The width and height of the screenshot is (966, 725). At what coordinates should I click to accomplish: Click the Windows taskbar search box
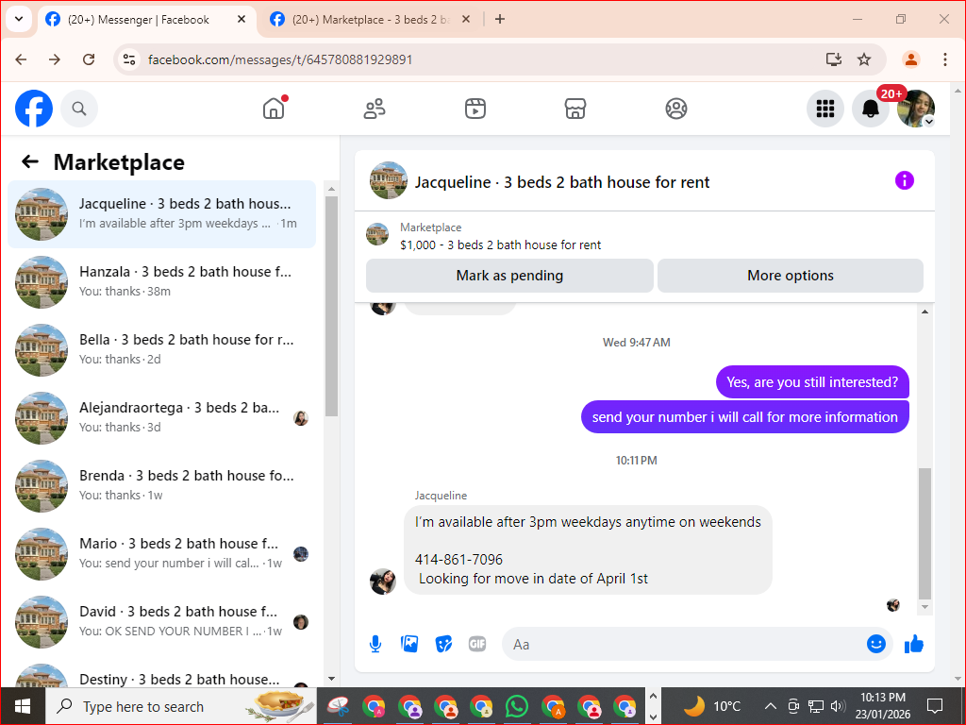click(181, 706)
